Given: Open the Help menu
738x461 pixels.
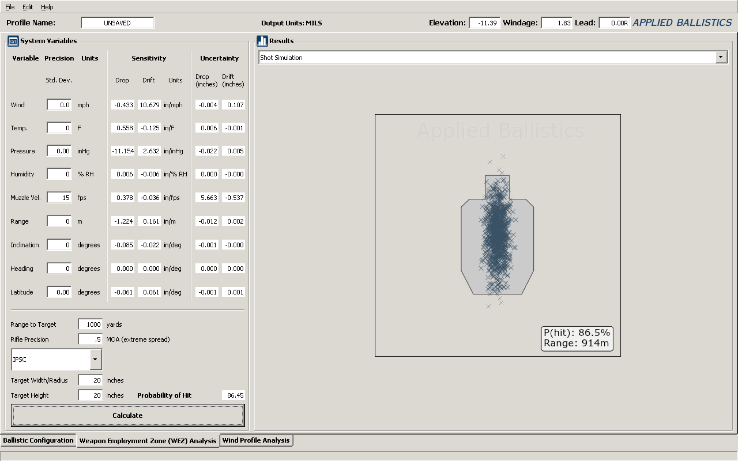Looking at the screenshot, I should coord(47,7).
